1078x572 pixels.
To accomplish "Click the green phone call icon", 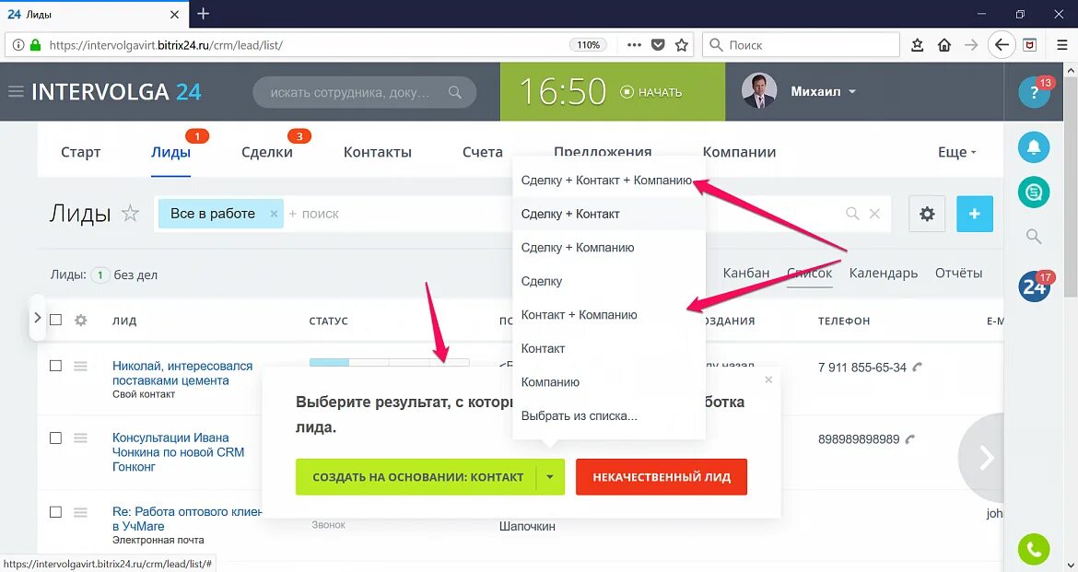I will point(1034,549).
